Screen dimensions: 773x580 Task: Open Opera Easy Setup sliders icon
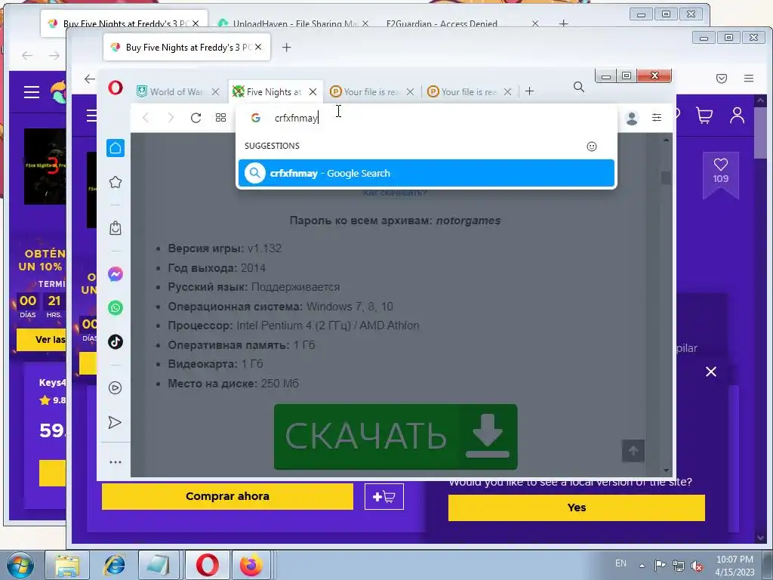(657, 117)
